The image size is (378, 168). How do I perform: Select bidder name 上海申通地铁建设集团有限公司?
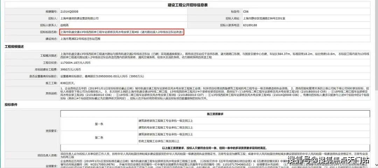79,18
